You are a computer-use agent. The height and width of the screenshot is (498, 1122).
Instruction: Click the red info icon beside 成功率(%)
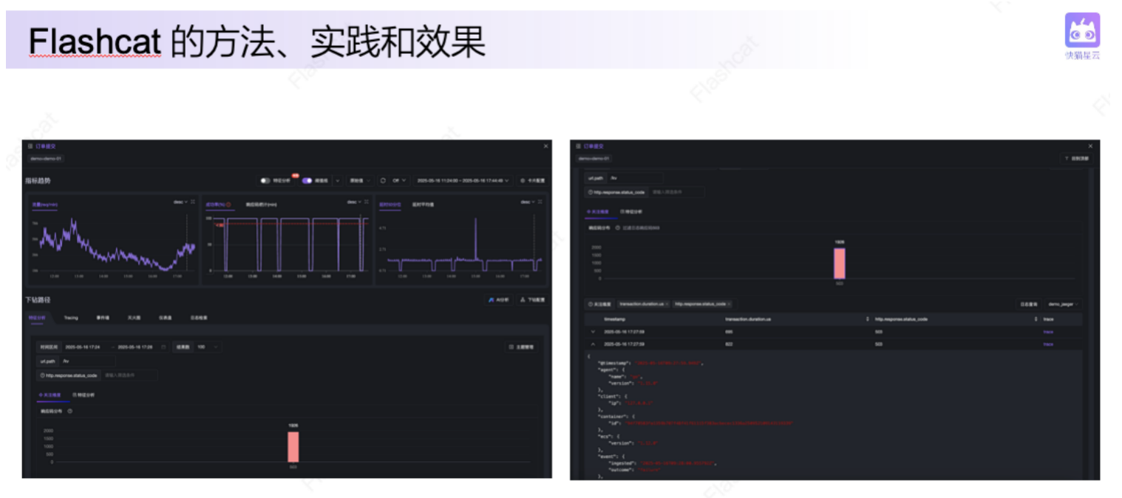click(228, 205)
